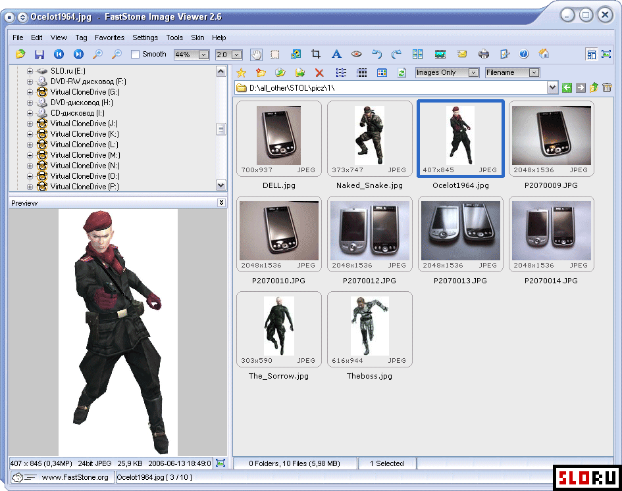The width and height of the screenshot is (622, 491).
Task: Delete the selected file with the red X
Action: click(x=319, y=72)
